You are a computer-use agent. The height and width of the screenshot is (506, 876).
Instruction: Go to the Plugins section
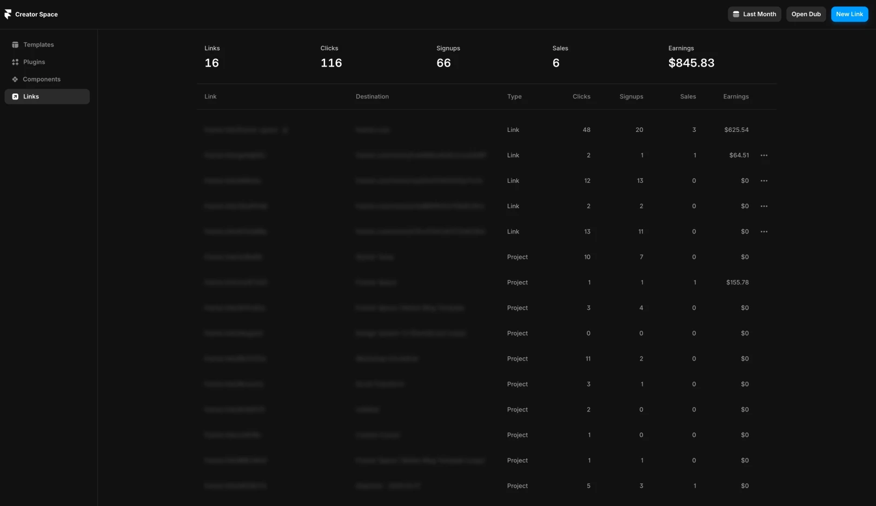(47, 62)
